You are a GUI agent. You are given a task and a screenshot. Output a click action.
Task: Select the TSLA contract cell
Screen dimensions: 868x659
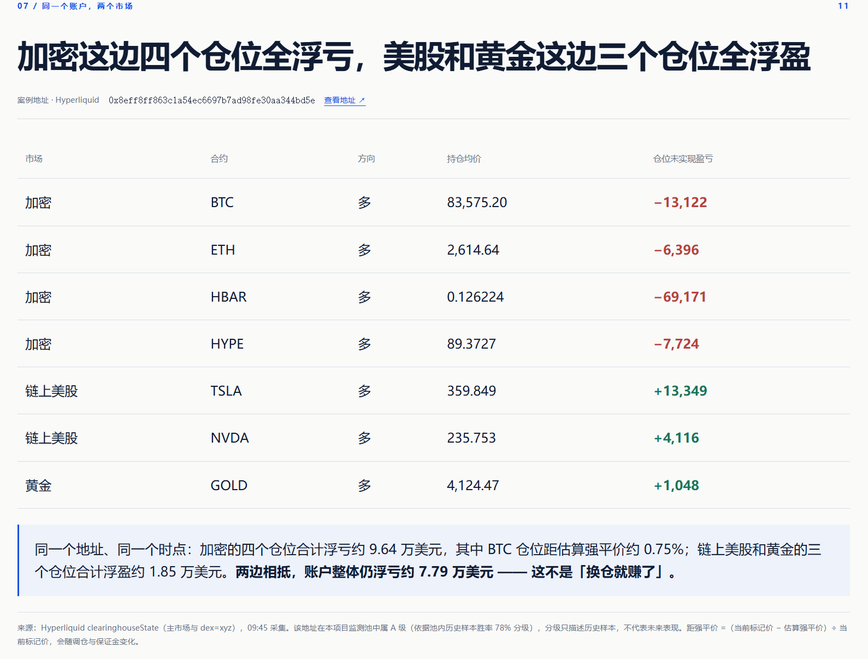coord(226,391)
